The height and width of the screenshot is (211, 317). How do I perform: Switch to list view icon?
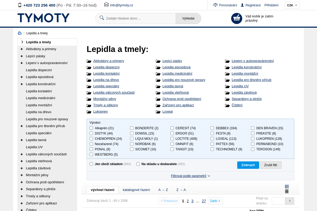click(x=287, y=191)
